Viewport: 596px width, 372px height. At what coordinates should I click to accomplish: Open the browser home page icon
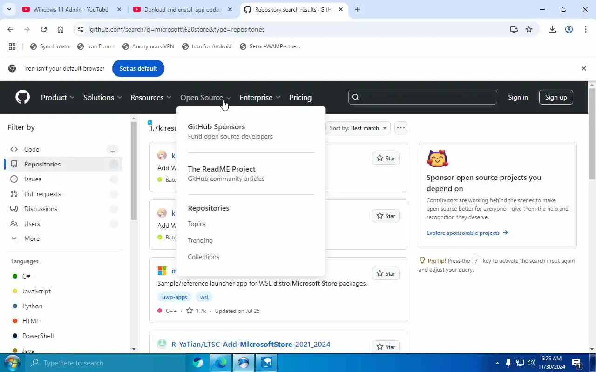[61, 29]
